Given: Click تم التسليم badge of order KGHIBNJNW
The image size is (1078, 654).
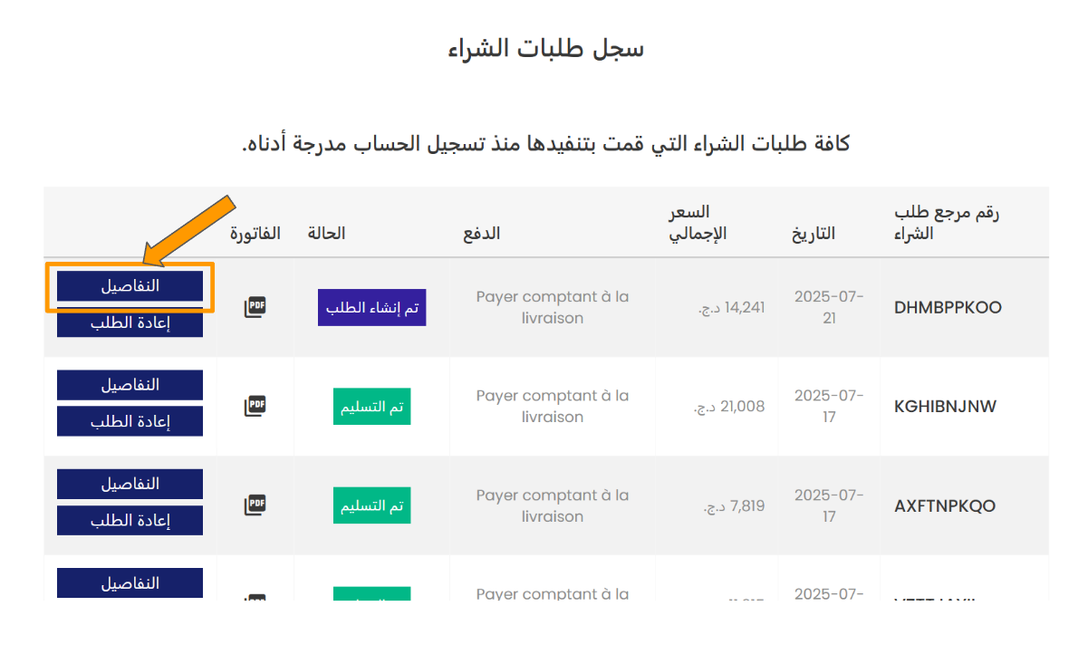Looking at the screenshot, I should (371, 407).
